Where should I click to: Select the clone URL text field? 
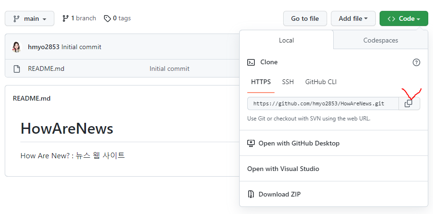point(323,103)
